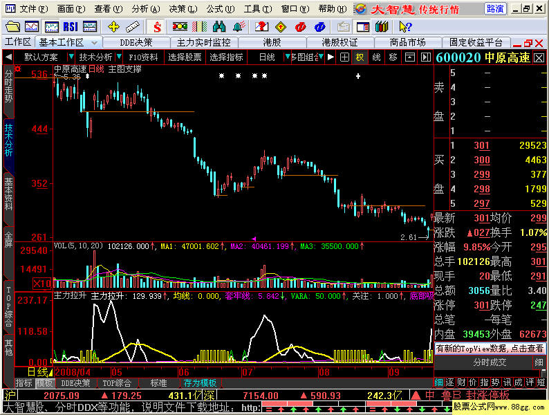Click the 选择股票 button
Screen dimensions: 549x415
[185, 57]
